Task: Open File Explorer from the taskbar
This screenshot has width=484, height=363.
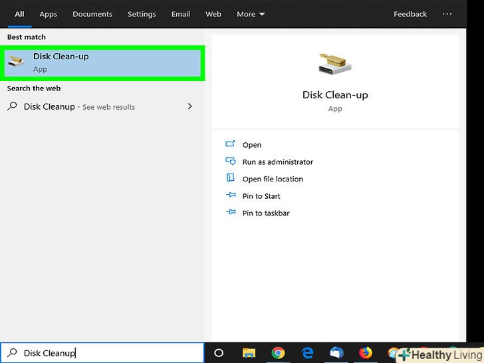Action: 249,352
